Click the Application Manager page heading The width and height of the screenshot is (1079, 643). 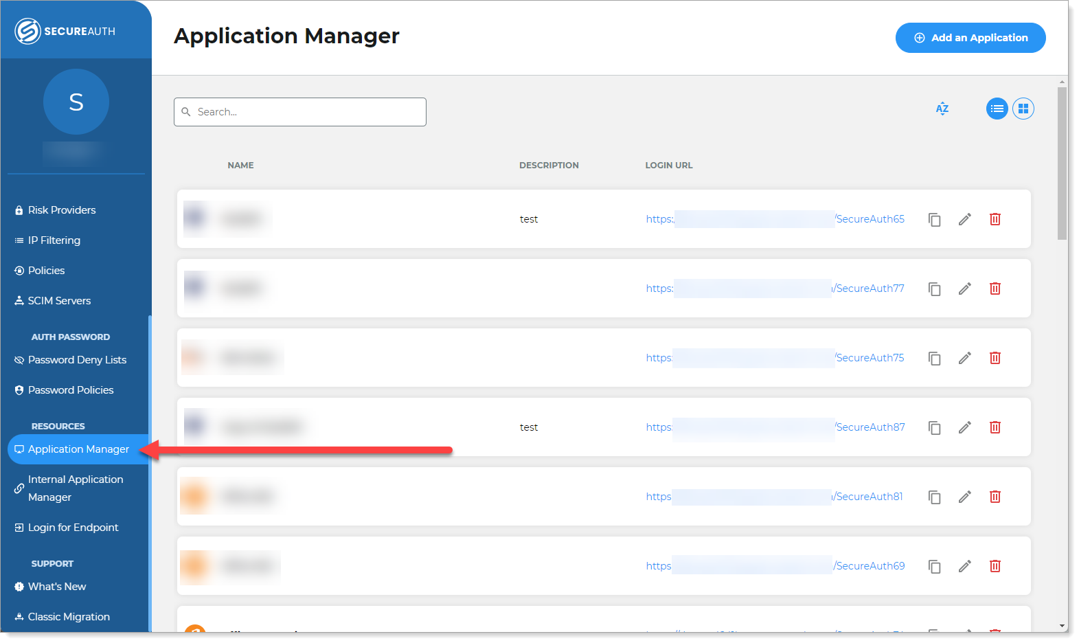pos(286,36)
